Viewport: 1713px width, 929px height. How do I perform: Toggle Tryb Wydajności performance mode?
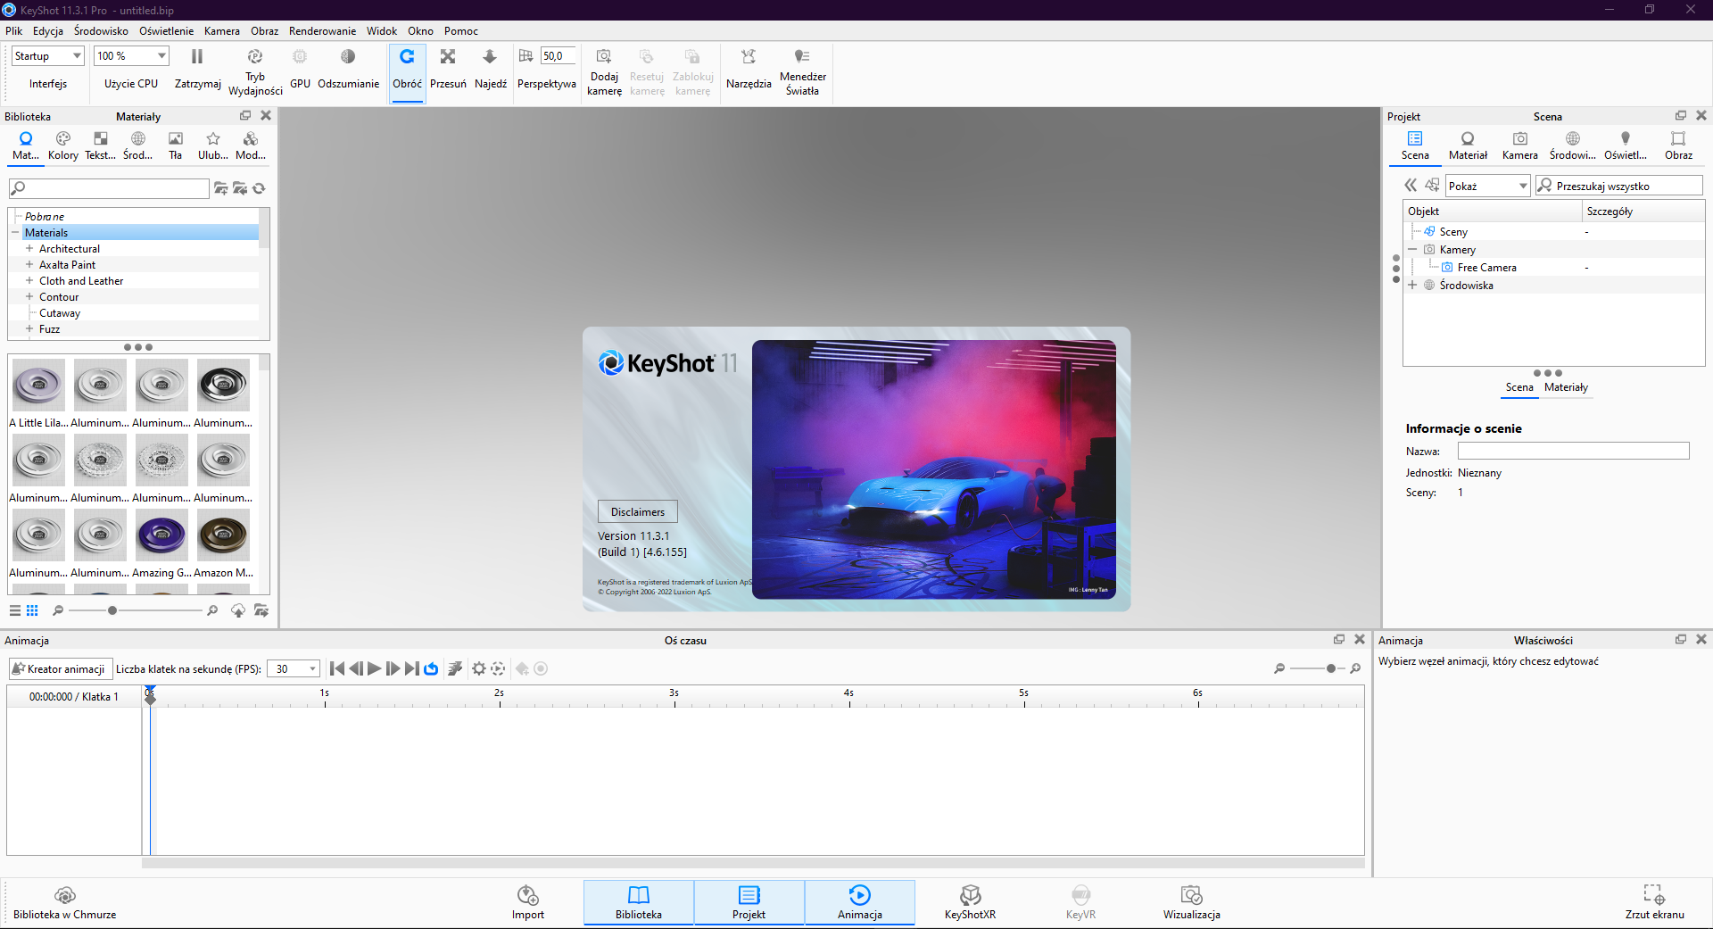pyautogui.click(x=255, y=71)
